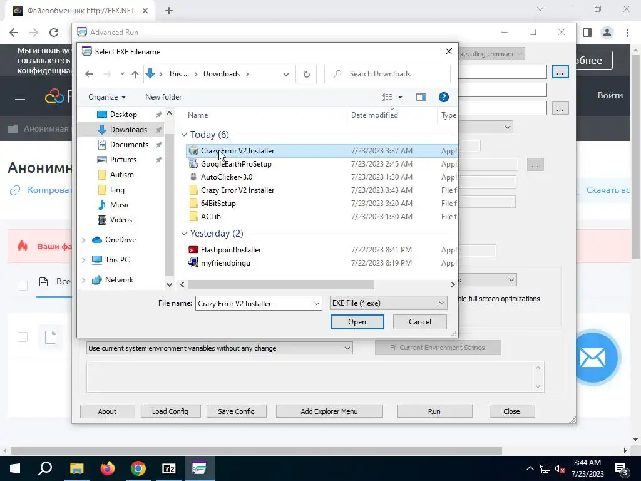641x481 pixels.
Task: Expand the OneDrive tree node
Action: (84, 240)
